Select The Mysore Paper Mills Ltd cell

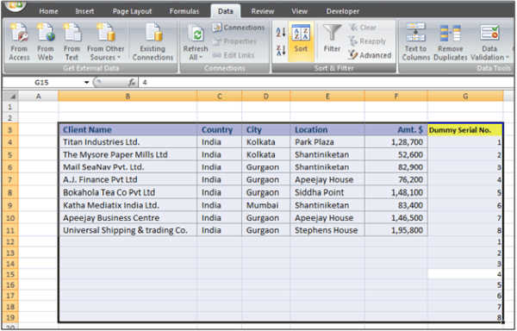tap(128, 154)
